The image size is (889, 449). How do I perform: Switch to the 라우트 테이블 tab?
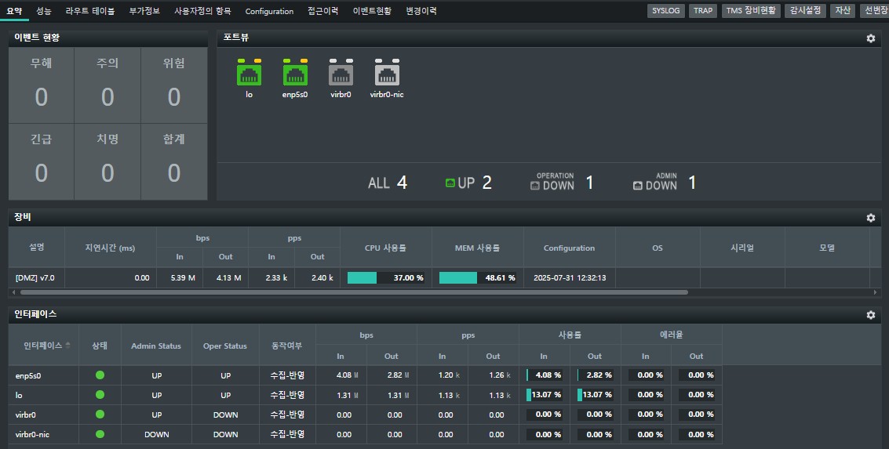[x=90, y=11]
